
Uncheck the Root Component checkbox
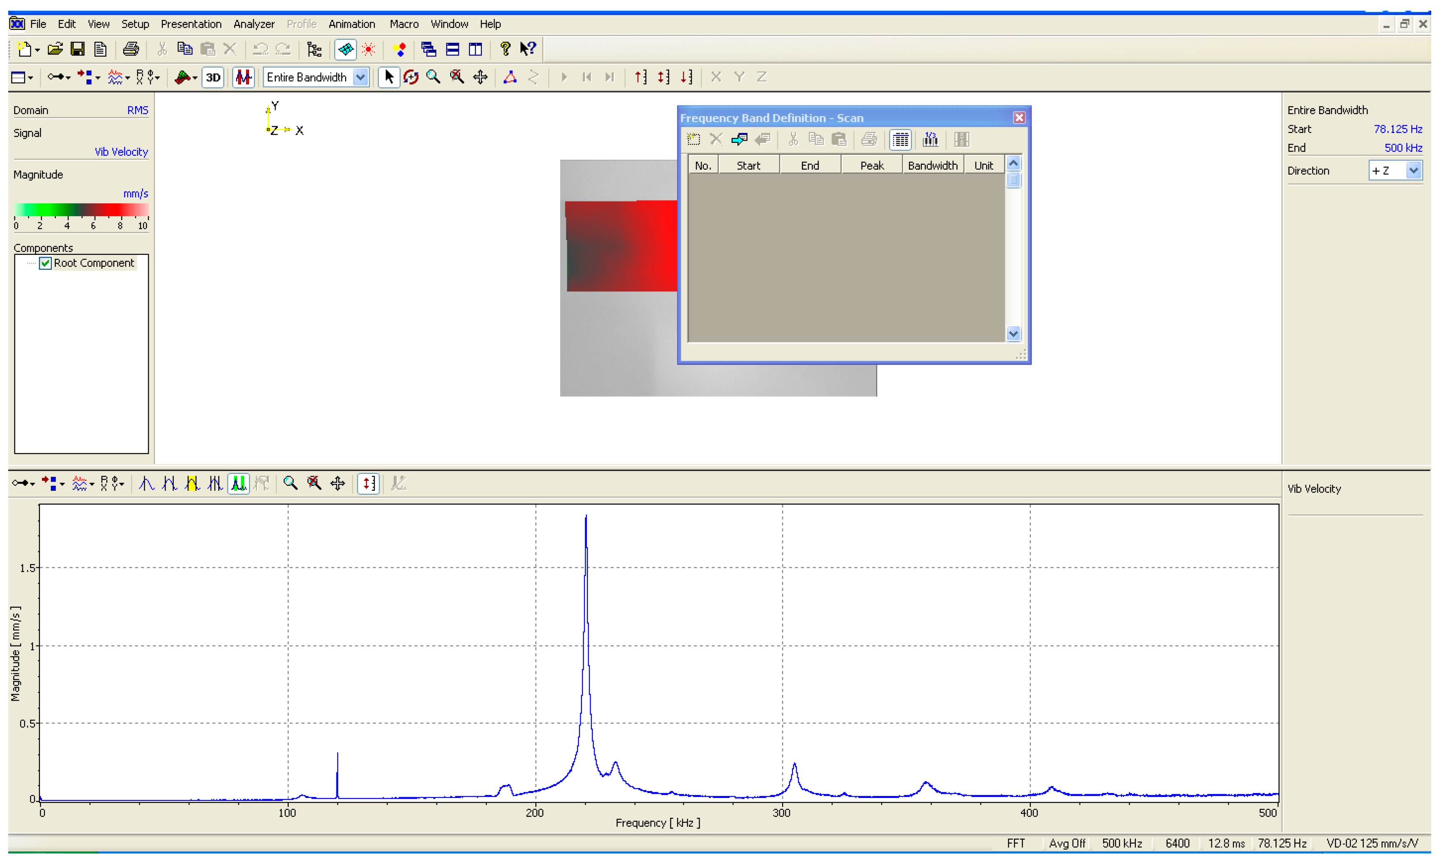(45, 263)
